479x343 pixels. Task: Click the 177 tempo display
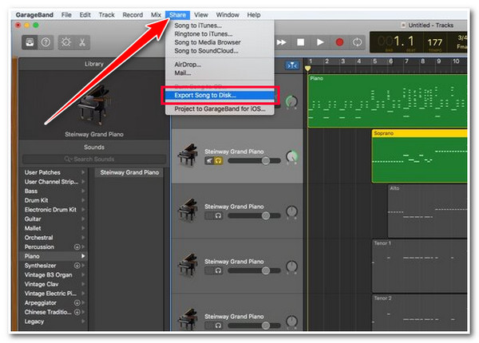point(434,43)
